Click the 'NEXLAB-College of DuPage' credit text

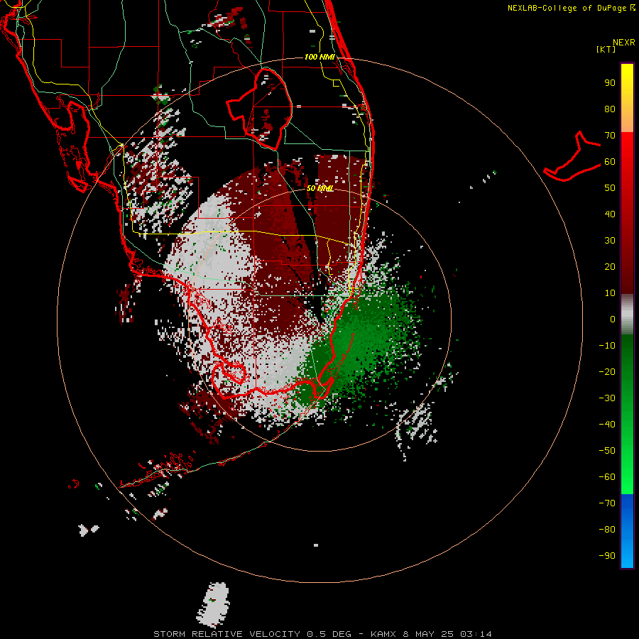[x=569, y=8]
